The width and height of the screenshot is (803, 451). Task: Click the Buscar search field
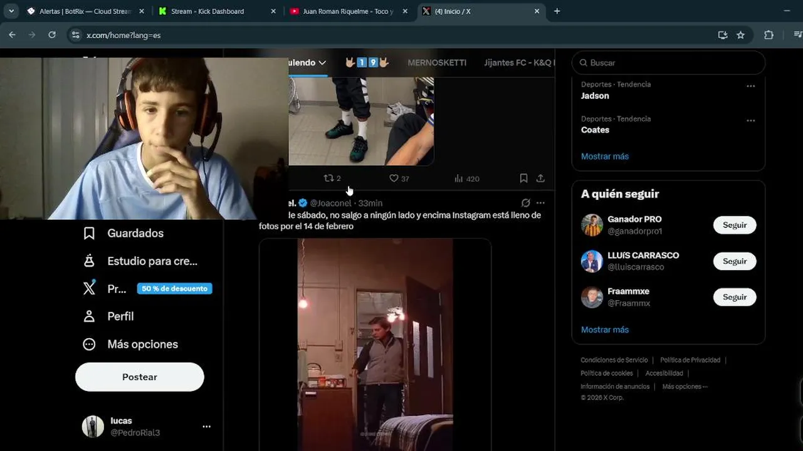pos(669,63)
